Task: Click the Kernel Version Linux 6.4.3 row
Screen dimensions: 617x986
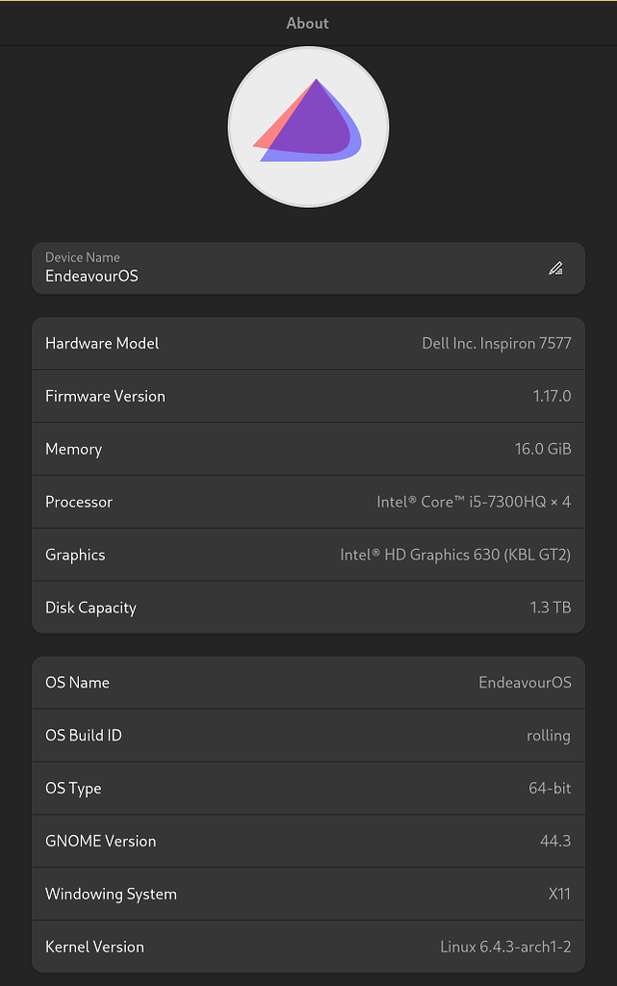Action: coord(308,947)
